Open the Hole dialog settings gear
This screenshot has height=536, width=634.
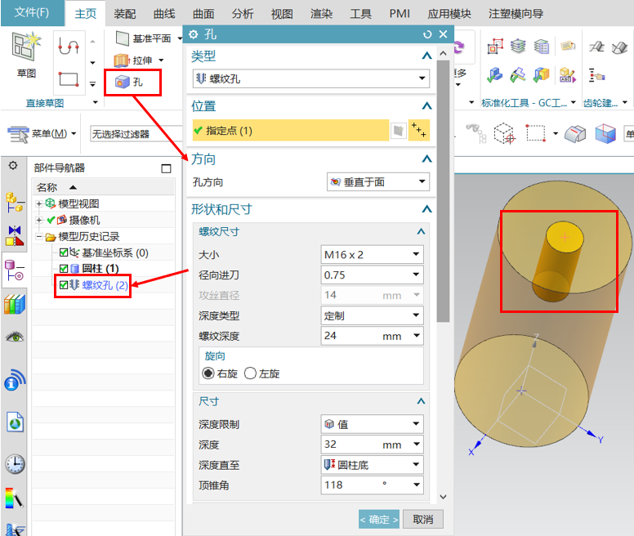194,34
